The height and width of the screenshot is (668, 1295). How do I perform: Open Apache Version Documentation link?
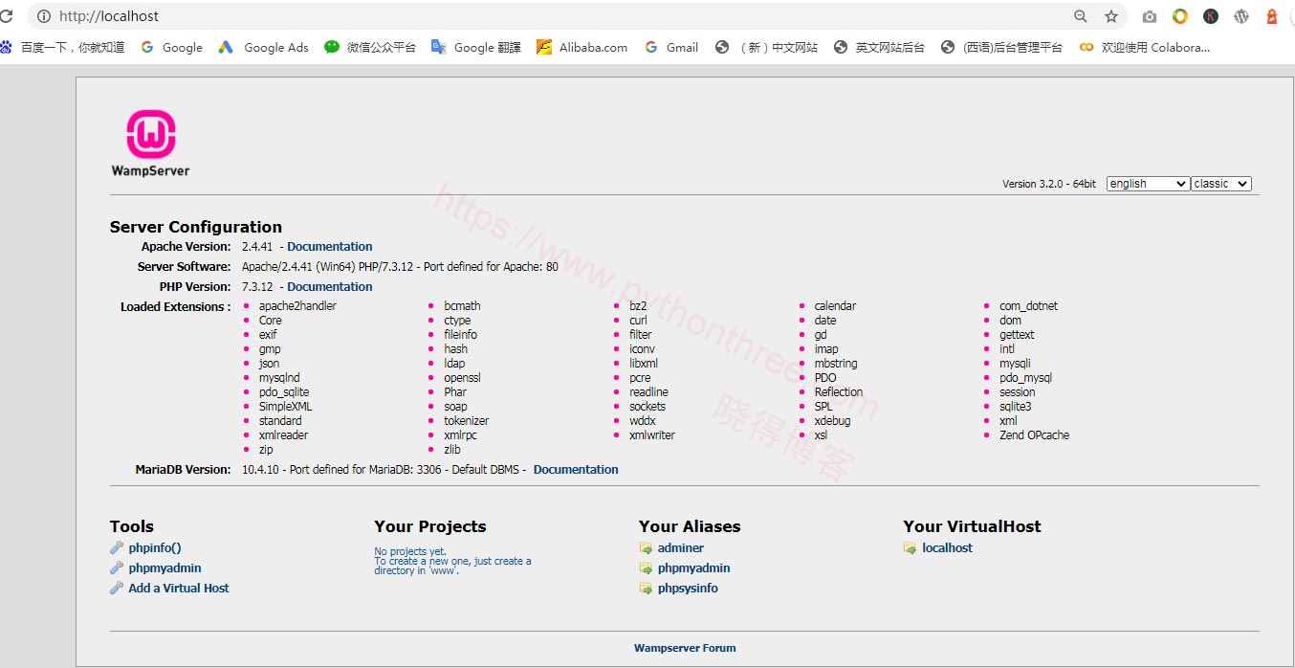(330, 247)
